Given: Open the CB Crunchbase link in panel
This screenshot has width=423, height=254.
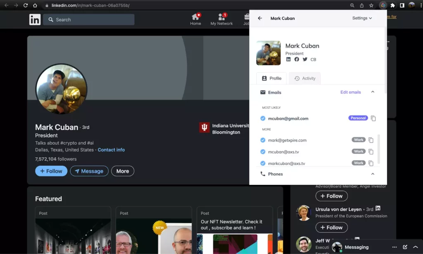Looking at the screenshot, I should tap(313, 60).
